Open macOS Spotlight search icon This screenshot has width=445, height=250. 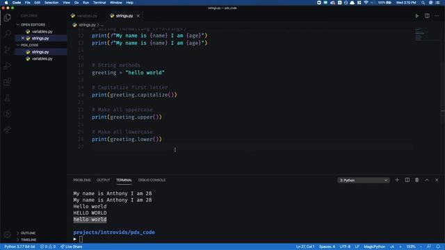coord(423,3)
